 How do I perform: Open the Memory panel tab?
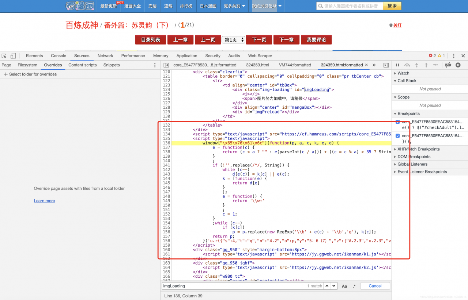tap(161, 56)
